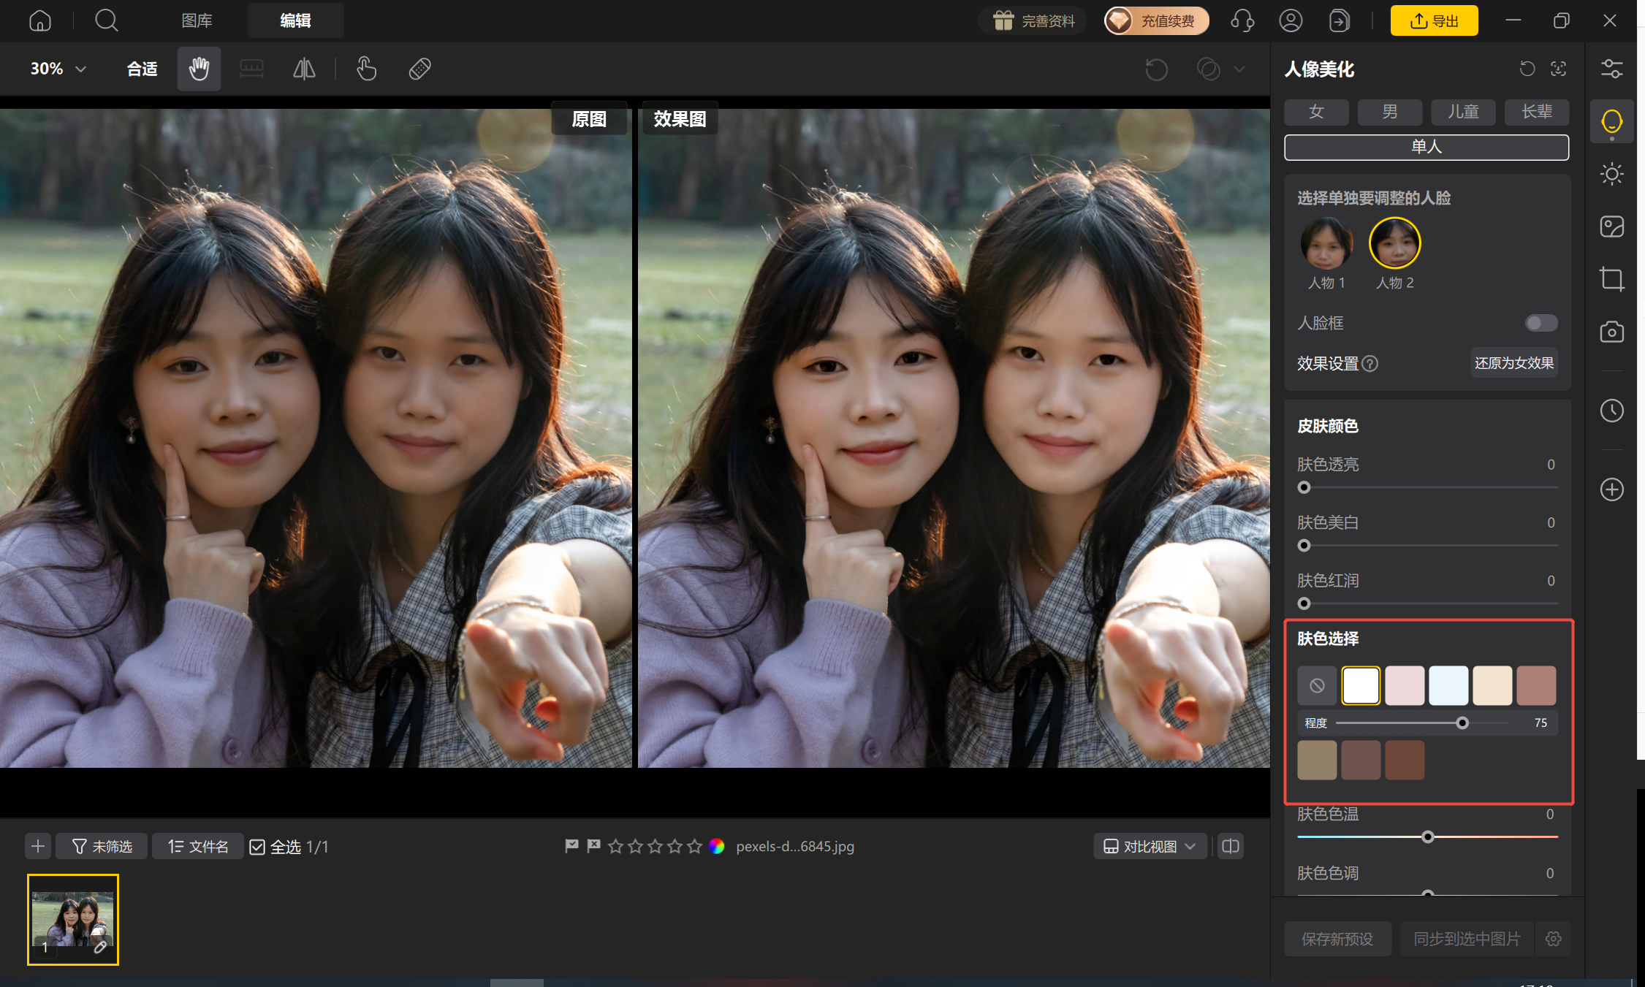Click the face recognition scan icon
Image resolution: width=1645 pixels, height=987 pixels.
click(x=1558, y=69)
